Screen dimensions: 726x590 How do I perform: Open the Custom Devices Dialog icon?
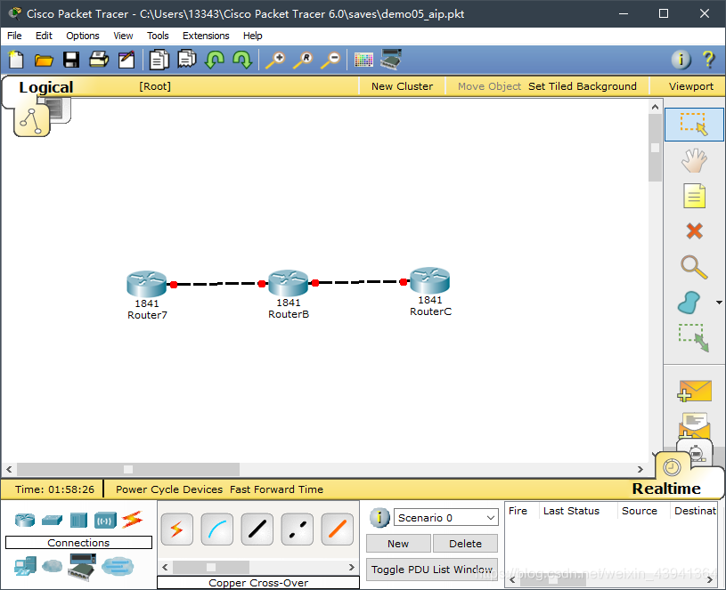(x=391, y=60)
